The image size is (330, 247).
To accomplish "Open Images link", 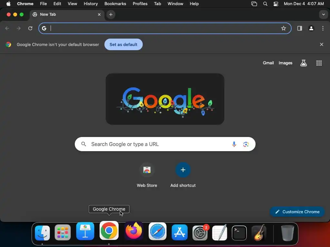I will point(286,63).
